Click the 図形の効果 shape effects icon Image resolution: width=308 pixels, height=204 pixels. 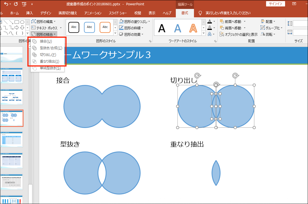[x=121, y=34]
